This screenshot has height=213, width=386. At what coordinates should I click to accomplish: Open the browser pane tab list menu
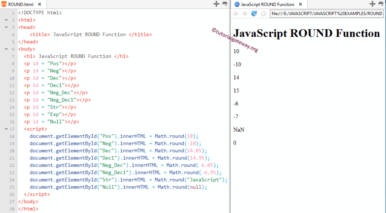[381, 4]
